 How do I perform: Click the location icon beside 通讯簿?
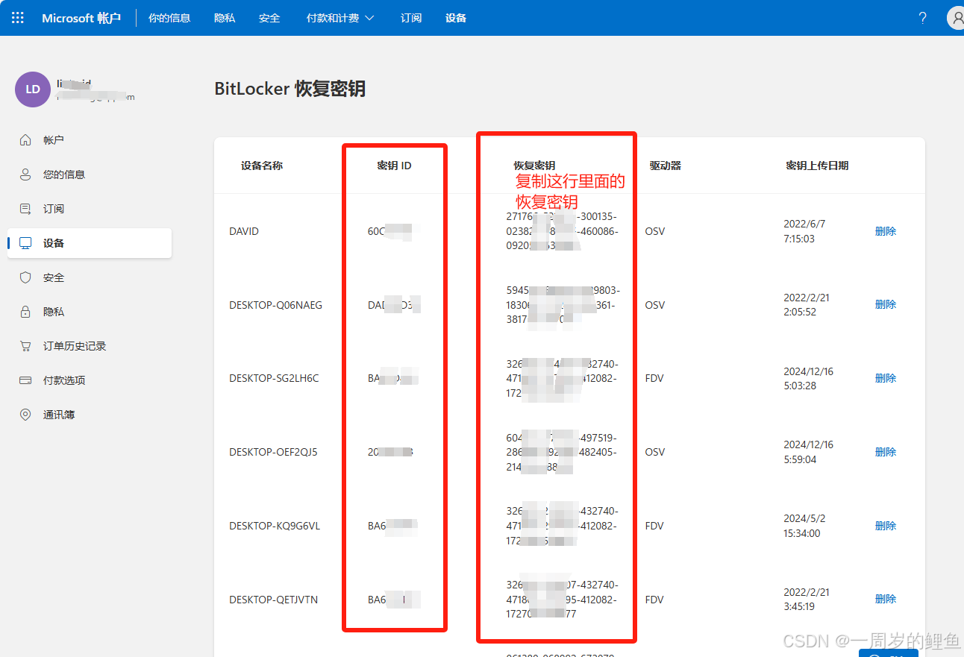tap(25, 415)
